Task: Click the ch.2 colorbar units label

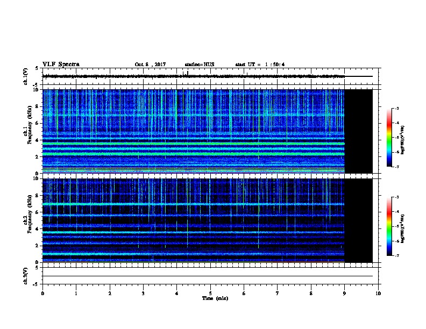Action: click(403, 228)
